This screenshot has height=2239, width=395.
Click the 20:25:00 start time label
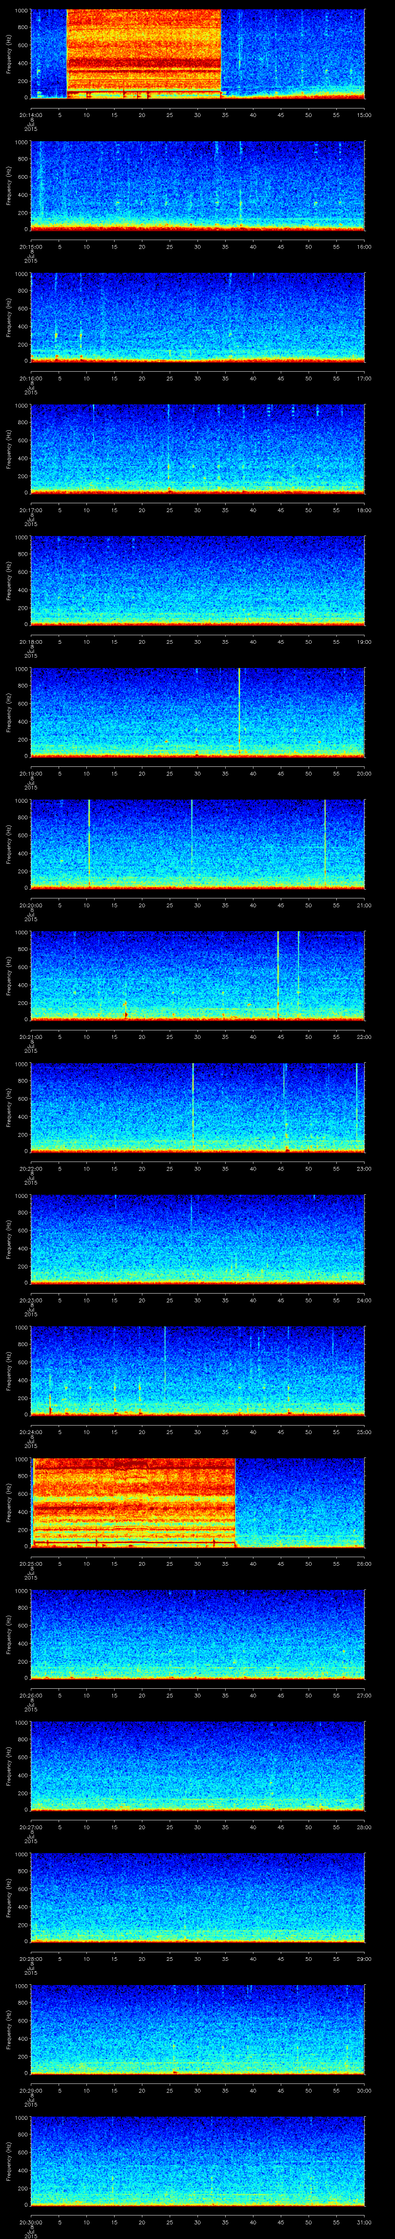30,1564
